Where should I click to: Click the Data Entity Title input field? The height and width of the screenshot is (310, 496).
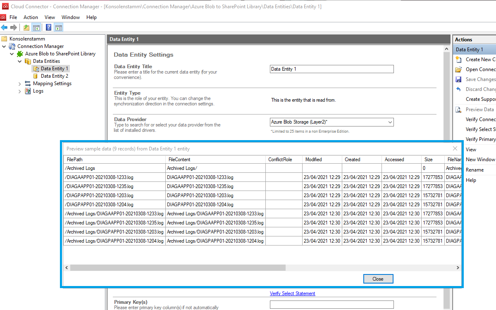pos(331,69)
